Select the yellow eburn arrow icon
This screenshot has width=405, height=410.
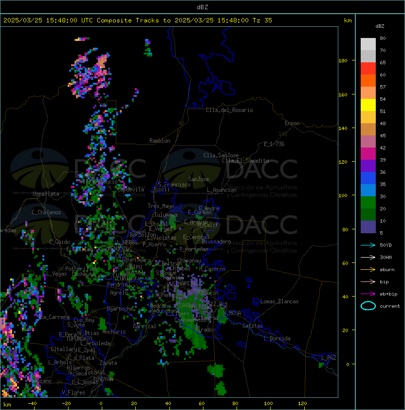(368, 270)
